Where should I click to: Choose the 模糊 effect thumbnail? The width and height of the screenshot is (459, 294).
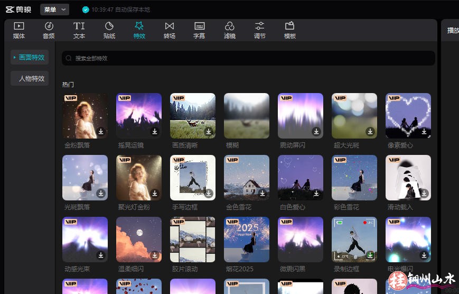point(247,116)
